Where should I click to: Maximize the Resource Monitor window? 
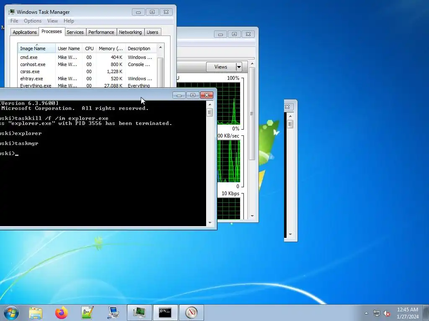point(234,34)
